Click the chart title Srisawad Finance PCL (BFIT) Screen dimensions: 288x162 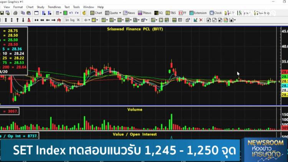[135, 29]
